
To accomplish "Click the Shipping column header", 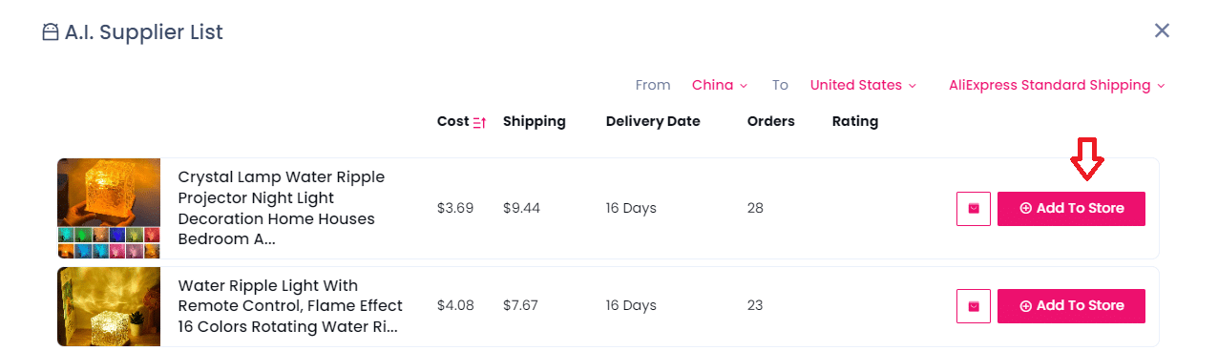I will coord(535,121).
